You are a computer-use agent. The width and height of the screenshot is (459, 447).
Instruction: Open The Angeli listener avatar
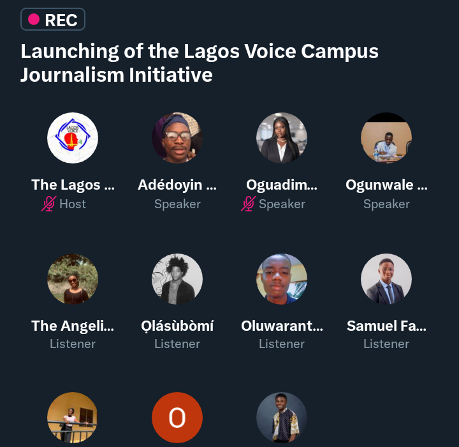pyautogui.click(x=73, y=279)
